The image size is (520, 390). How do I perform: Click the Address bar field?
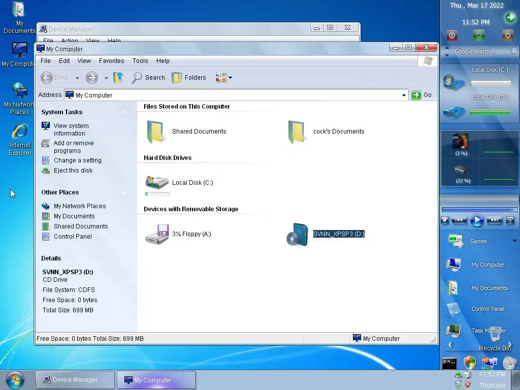click(236, 95)
